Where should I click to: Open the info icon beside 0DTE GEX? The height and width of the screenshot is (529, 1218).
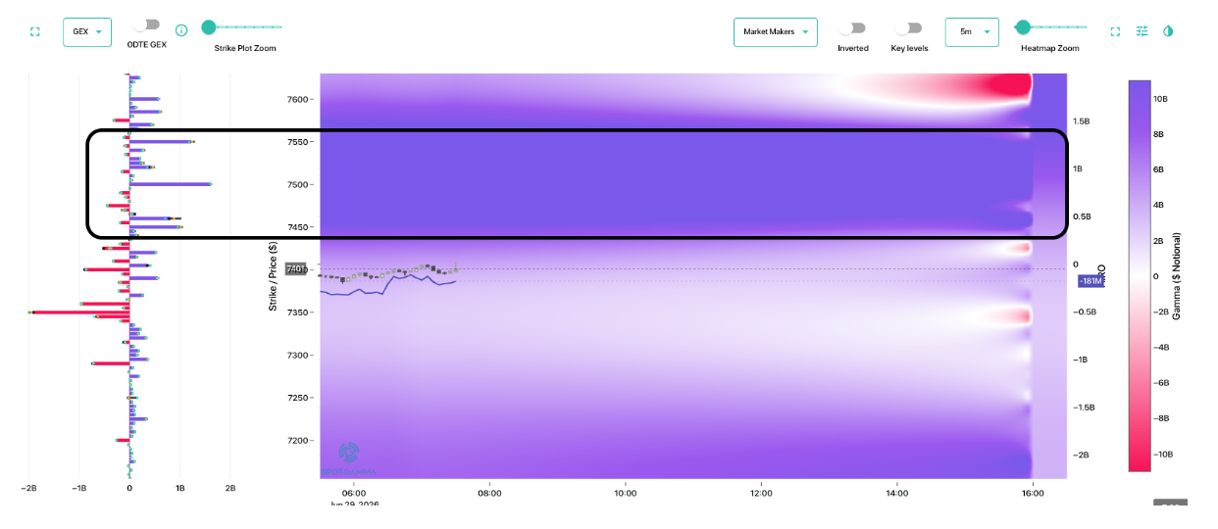(181, 30)
